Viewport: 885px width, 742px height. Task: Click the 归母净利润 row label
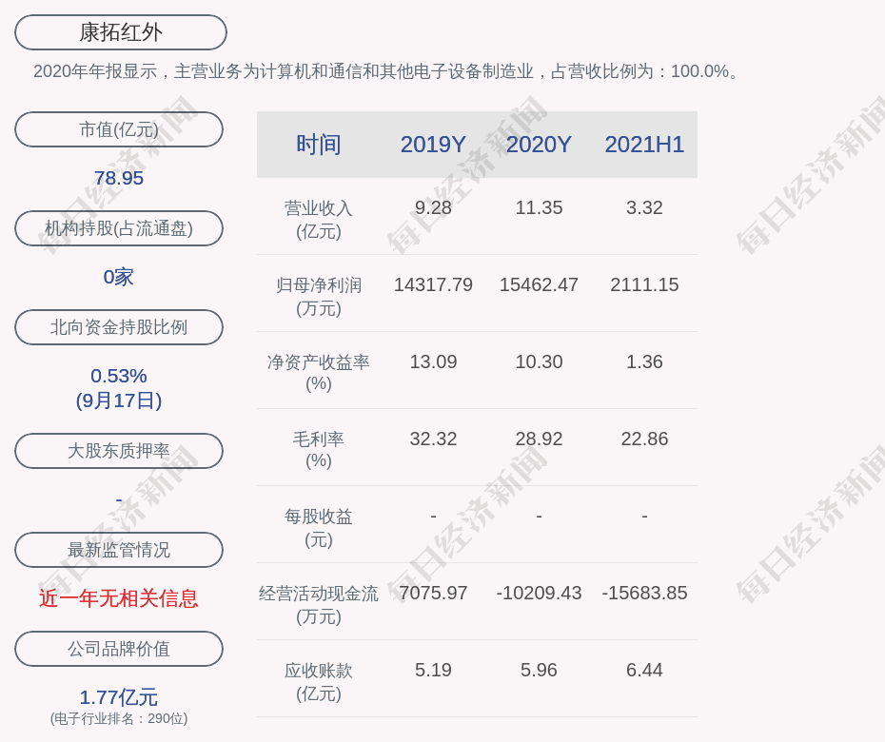[319, 297]
